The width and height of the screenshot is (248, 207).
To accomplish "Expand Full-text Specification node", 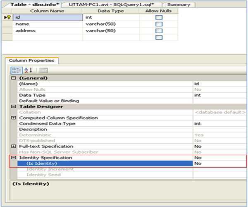I will pos(13,146).
